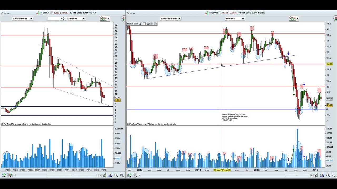Zoom out the right chart

328,175
